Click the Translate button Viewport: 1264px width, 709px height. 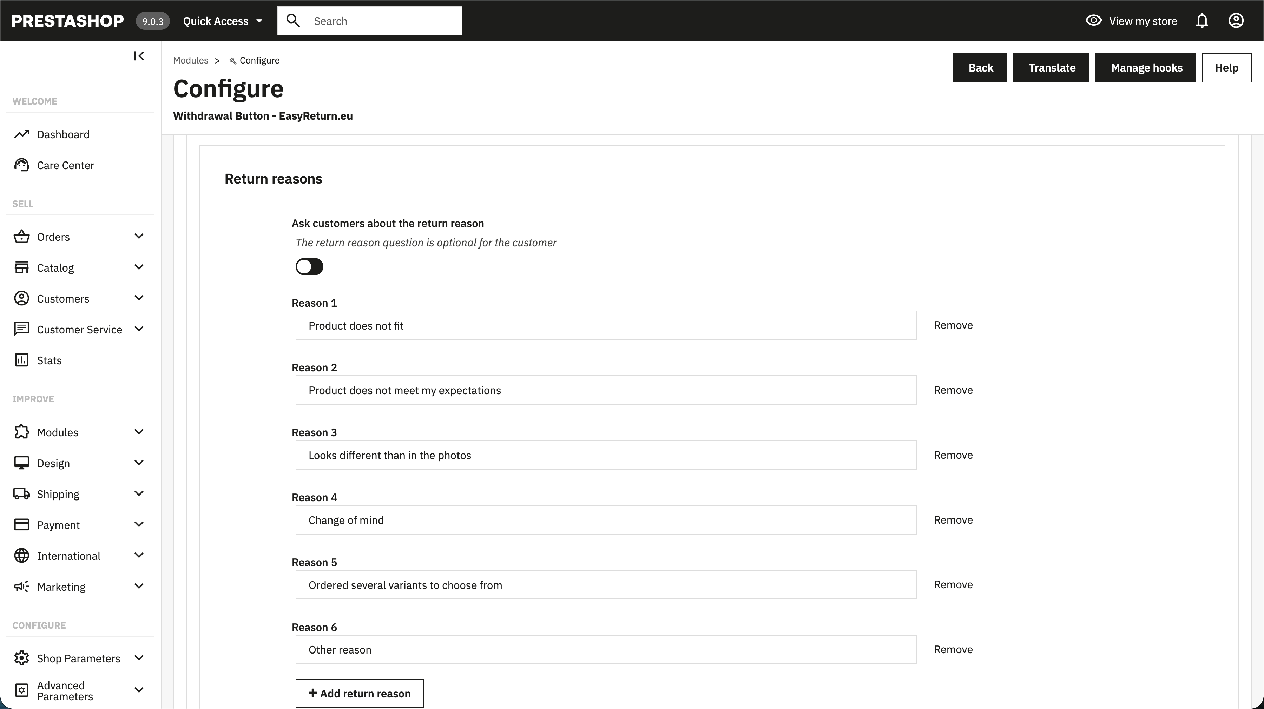point(1051,68)
